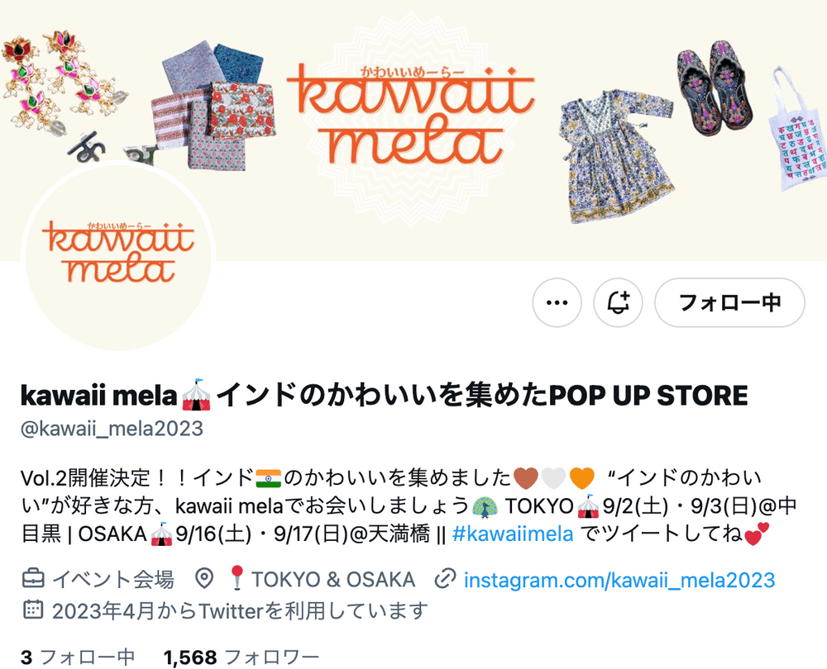Viewport: 827px width, 669px height.
Task: Open the 1,568 フォロワー followers list
Action: 241,657
